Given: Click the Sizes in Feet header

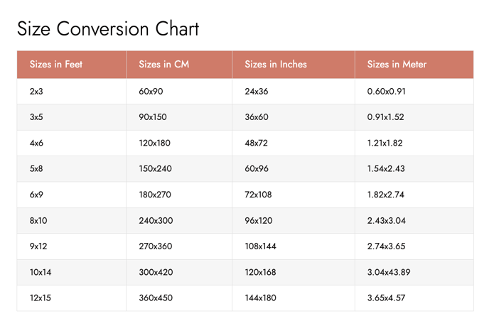Looking at the screenshot, I should click(x=56, y=65).
